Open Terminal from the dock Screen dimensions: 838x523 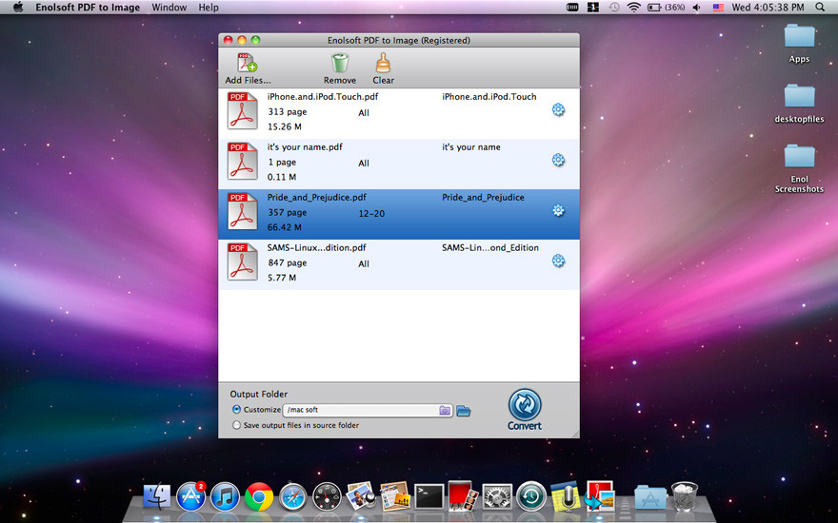429,496
